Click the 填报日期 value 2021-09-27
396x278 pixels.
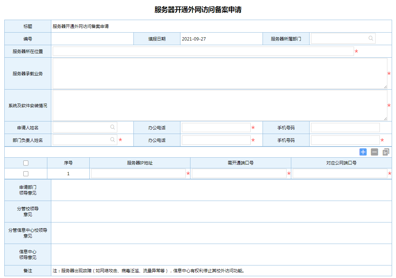click(194, 39)
